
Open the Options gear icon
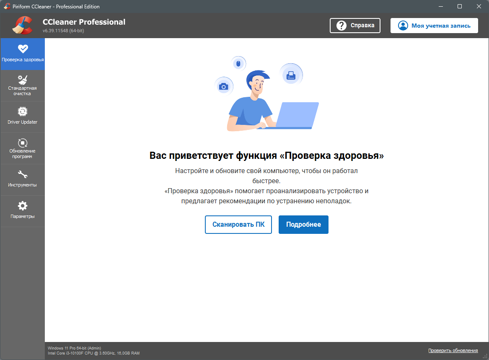pos(23,206)
